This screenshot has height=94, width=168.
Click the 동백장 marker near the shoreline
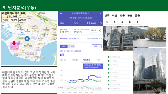(x=36, y=60)
